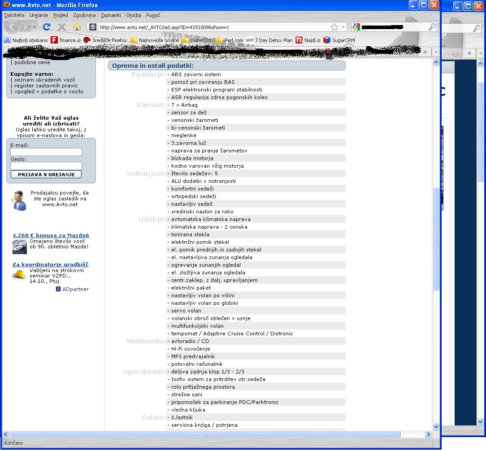The image size is (486, 451).
Task: Click the E-mail input field
Action: pos(46,152)
